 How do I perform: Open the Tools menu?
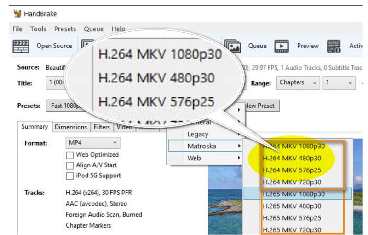pos(38,29)
